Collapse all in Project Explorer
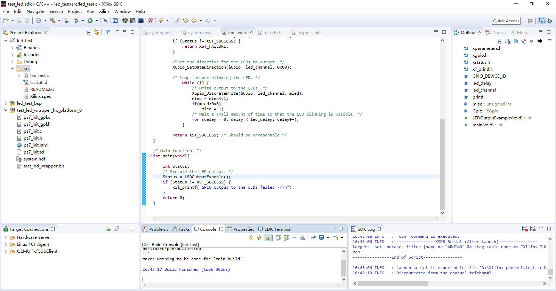The height and width of the screenshot is (291, 556). [89, 32]
